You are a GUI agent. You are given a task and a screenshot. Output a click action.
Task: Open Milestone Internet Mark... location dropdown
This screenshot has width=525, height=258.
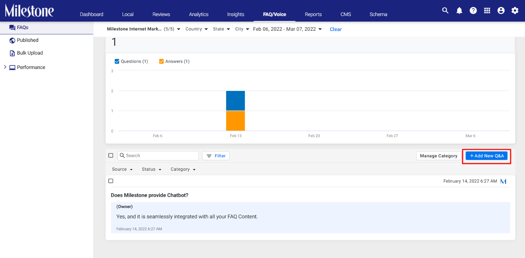pos(144,29)
